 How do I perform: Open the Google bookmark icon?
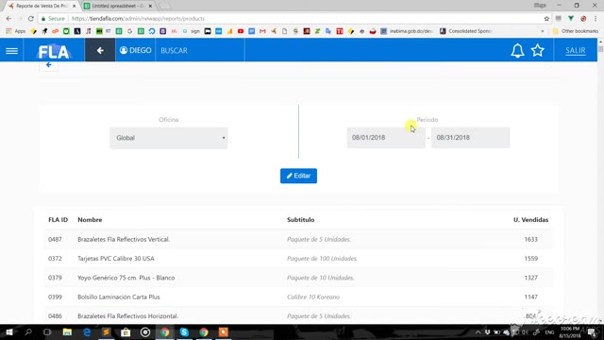(x=130, y=31)
